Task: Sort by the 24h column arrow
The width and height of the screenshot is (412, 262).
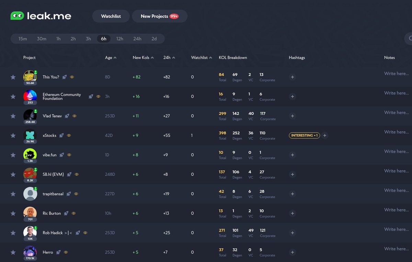Action: (174, 57)
